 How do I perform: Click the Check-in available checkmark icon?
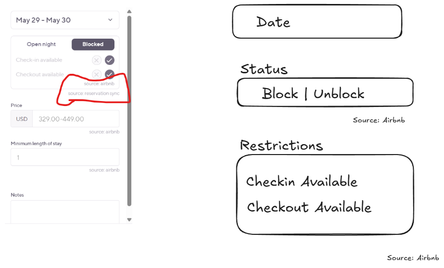click(110, 60)
